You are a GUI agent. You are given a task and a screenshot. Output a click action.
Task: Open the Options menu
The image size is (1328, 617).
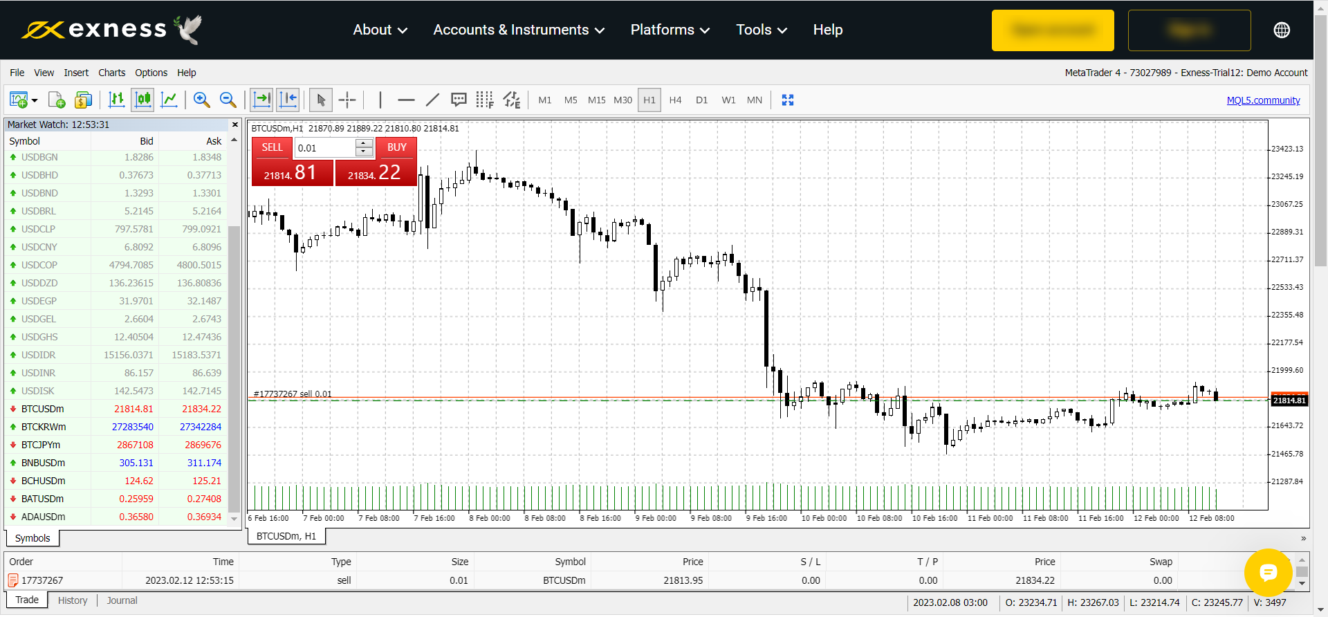pos(151,73)
